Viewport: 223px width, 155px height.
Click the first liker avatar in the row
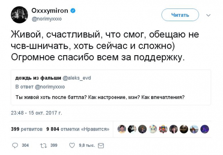(122, 129)
